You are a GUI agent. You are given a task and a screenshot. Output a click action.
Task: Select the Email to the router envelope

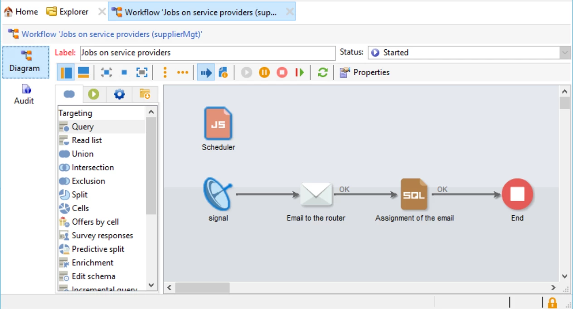[x=316, y=194]
